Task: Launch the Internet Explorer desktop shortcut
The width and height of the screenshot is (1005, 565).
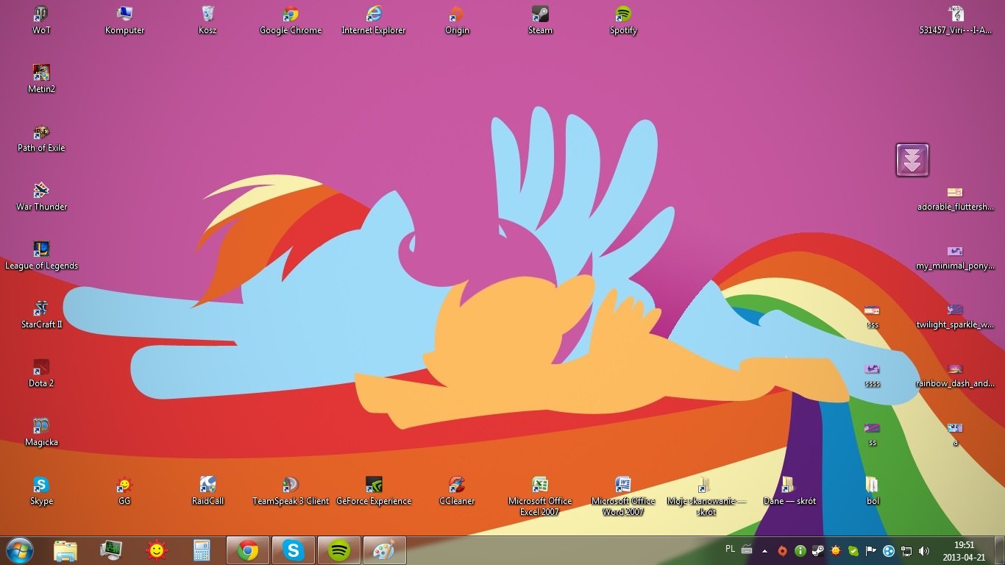Action: click(374, 21)
